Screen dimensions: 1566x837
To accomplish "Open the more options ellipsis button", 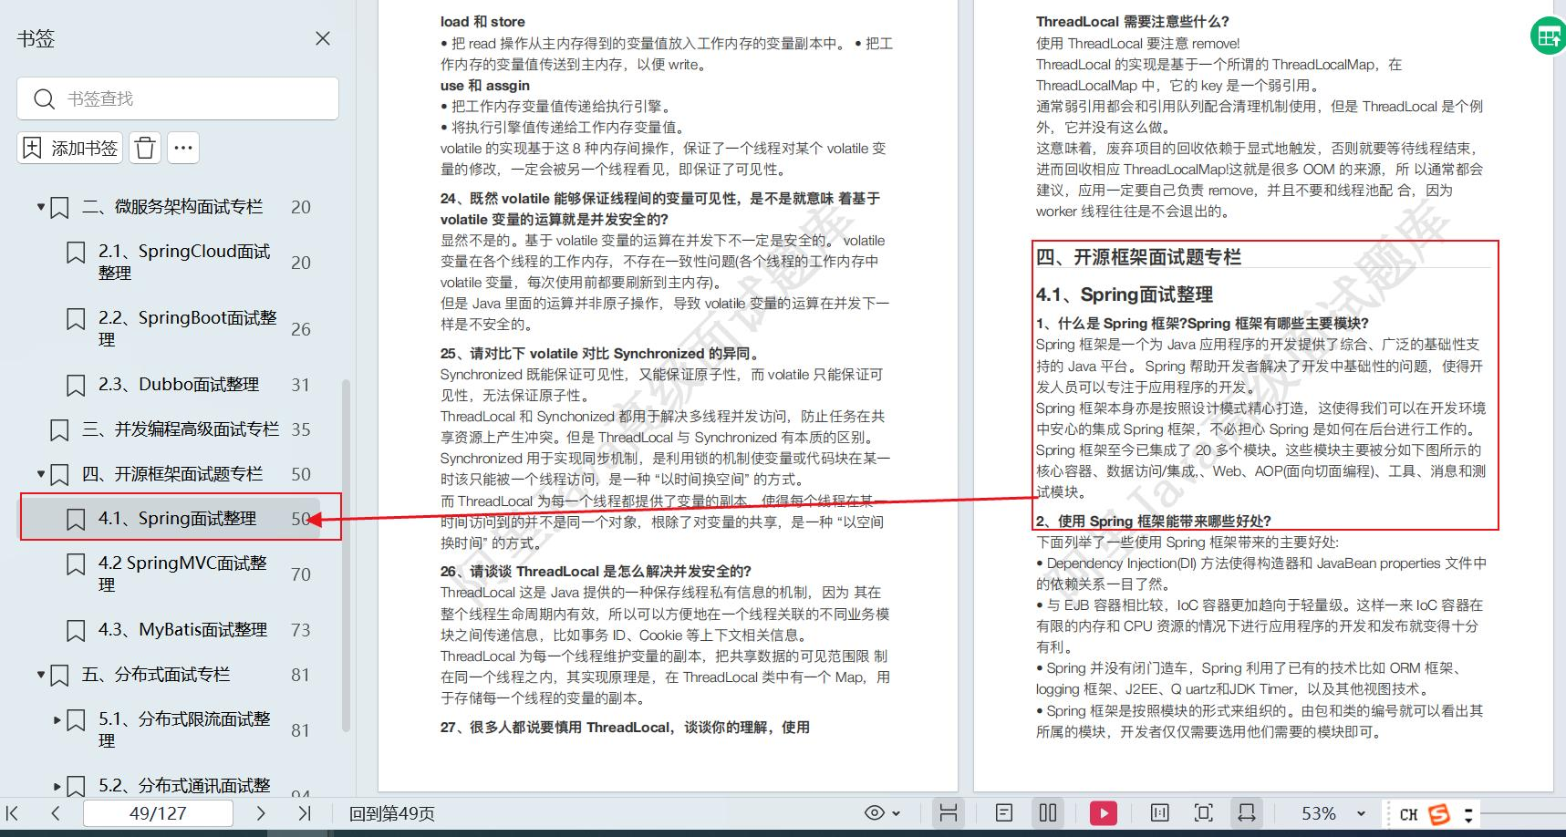I will point(183,148).
